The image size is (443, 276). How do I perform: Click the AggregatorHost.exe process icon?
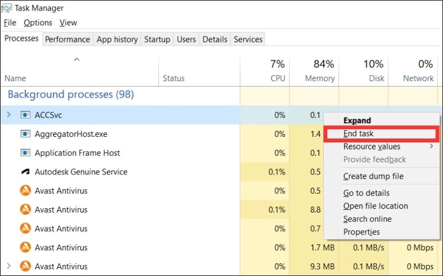[25, 134]
